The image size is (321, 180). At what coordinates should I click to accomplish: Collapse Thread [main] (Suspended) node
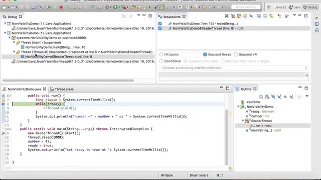(14, 42)
